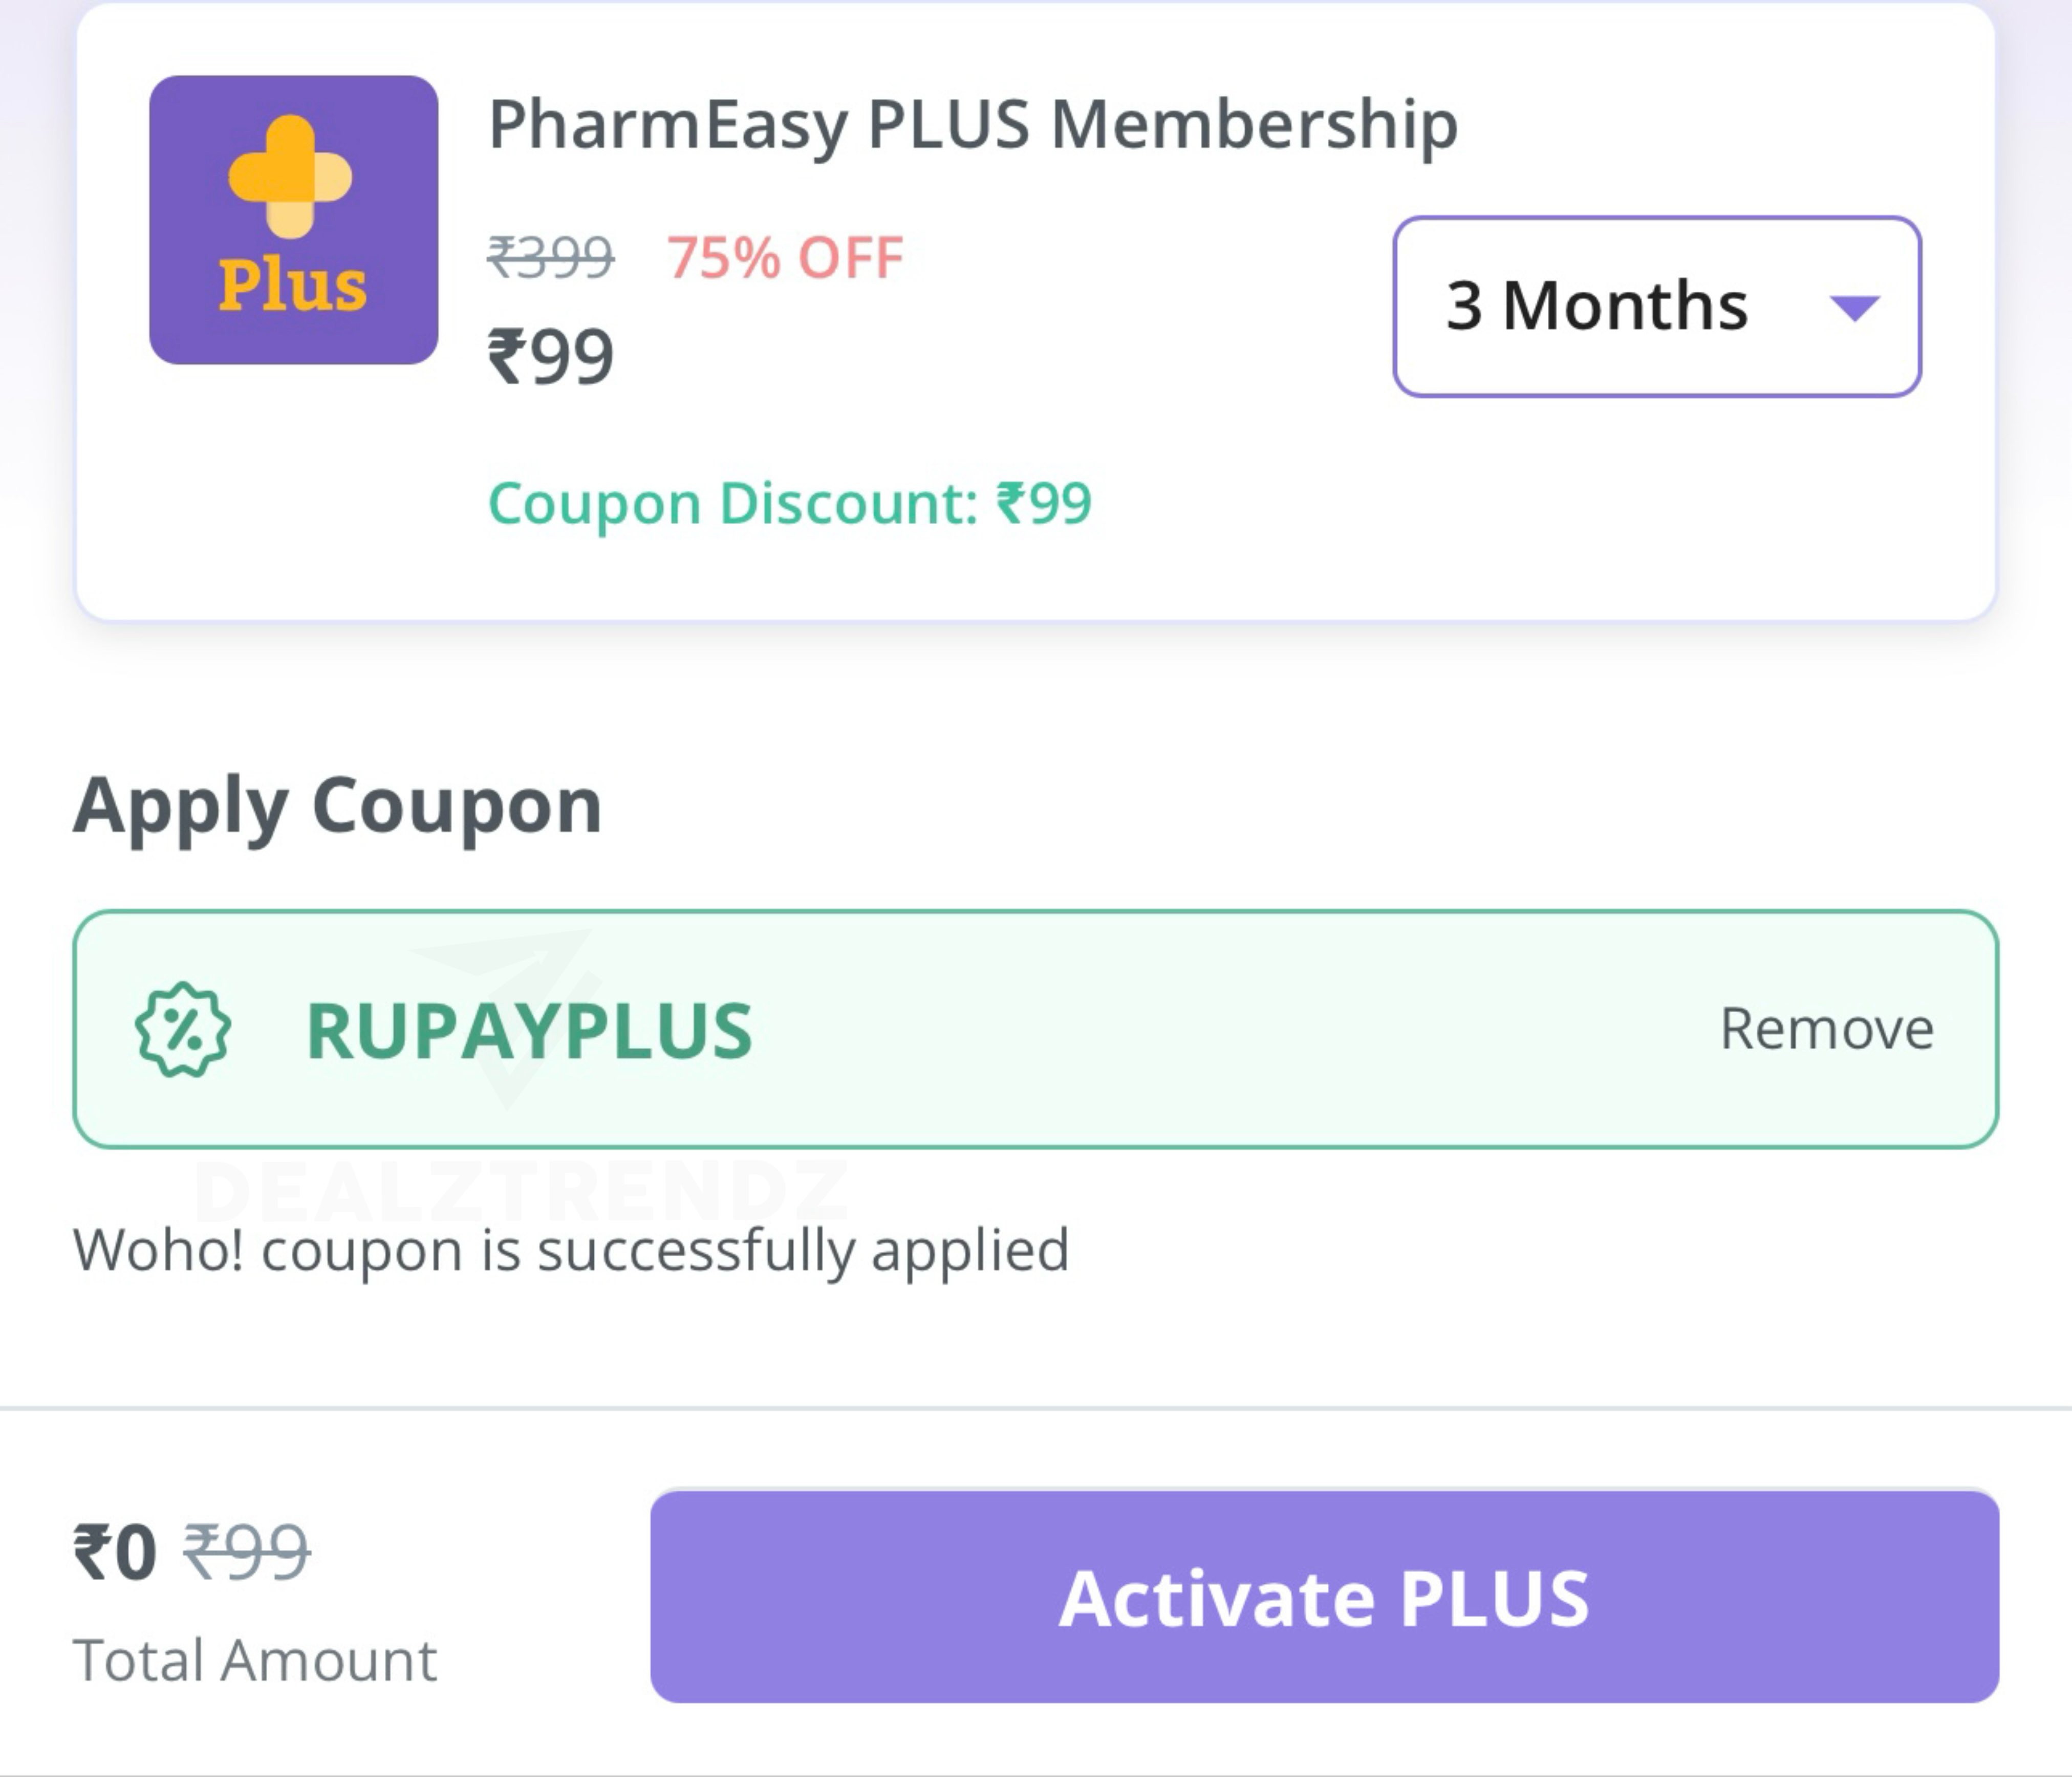This screenshot has height=1790, width=2072.
Task: Tap the Activate PLUS button
Action: [x=1324, y=1597]
